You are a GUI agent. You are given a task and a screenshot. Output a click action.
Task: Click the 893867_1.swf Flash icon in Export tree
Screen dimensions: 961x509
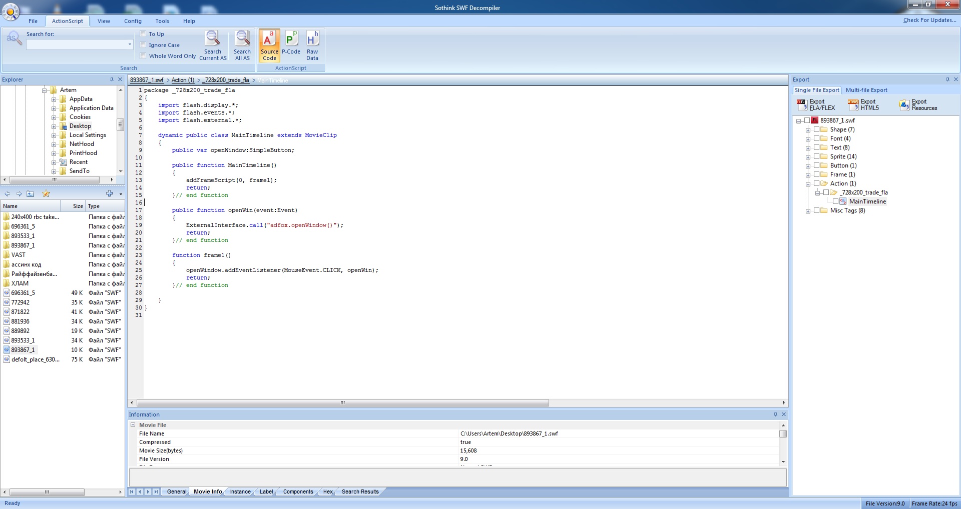(815, 120)
